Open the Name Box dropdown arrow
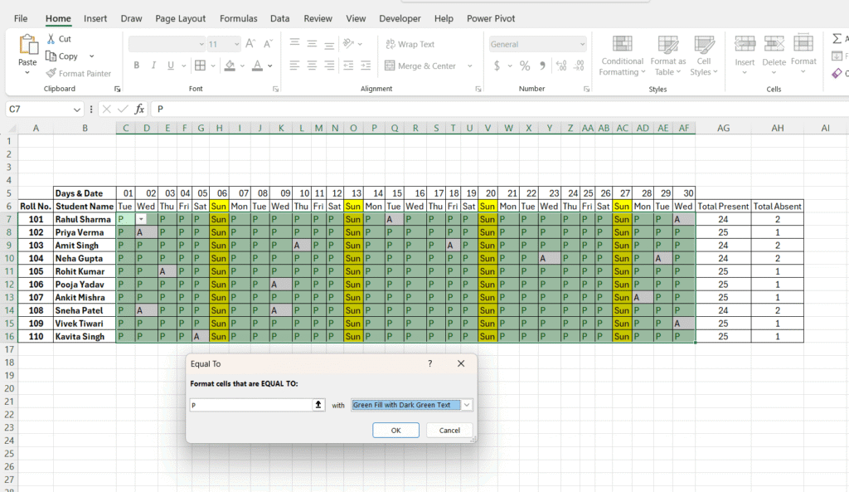Screen dimensions: 849x492 [x=76, y=110]
